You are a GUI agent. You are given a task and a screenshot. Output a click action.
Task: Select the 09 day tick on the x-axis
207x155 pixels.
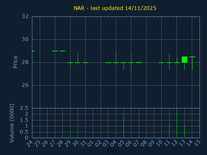[152, 142]
